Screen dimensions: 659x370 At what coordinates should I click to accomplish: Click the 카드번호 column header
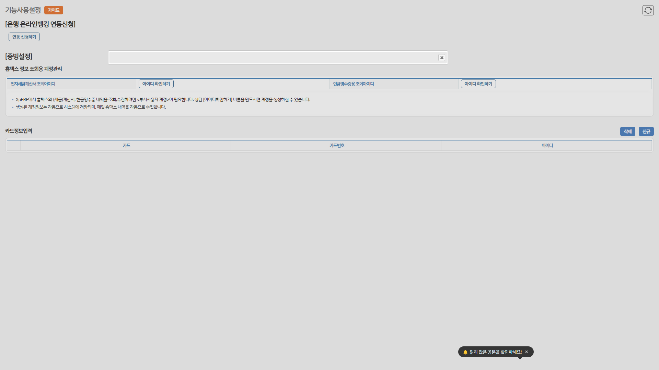(337, 146)
